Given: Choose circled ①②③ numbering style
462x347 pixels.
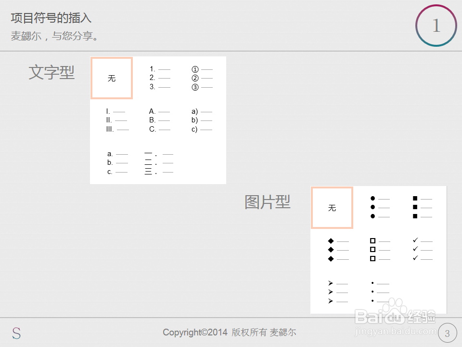Looking at the screenshot, I should point(202,78).
